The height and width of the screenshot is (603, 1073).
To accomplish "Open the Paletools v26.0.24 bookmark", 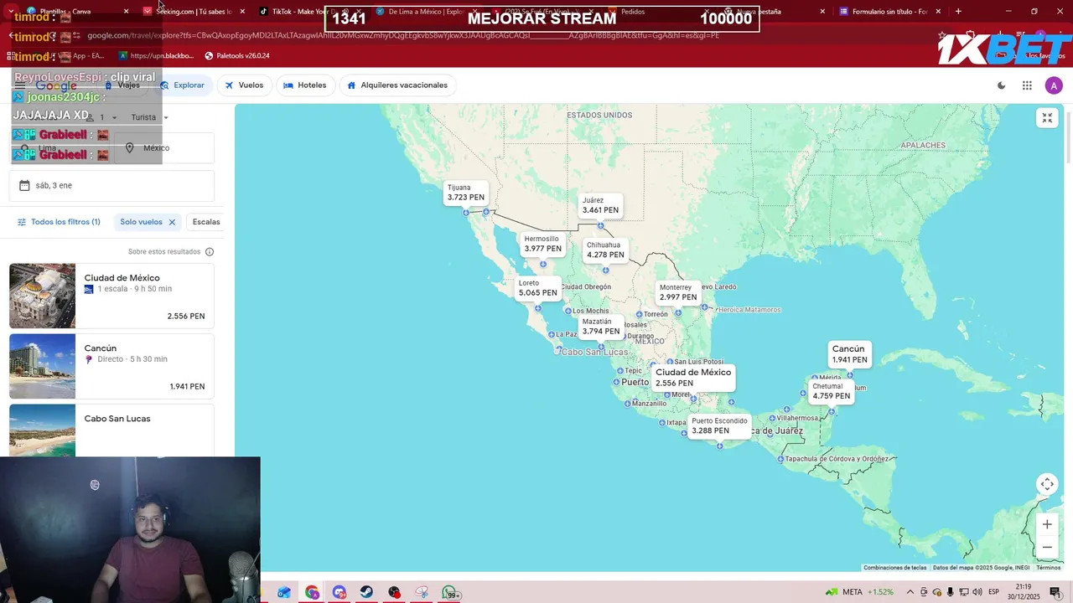I will [x=237, y=55].
